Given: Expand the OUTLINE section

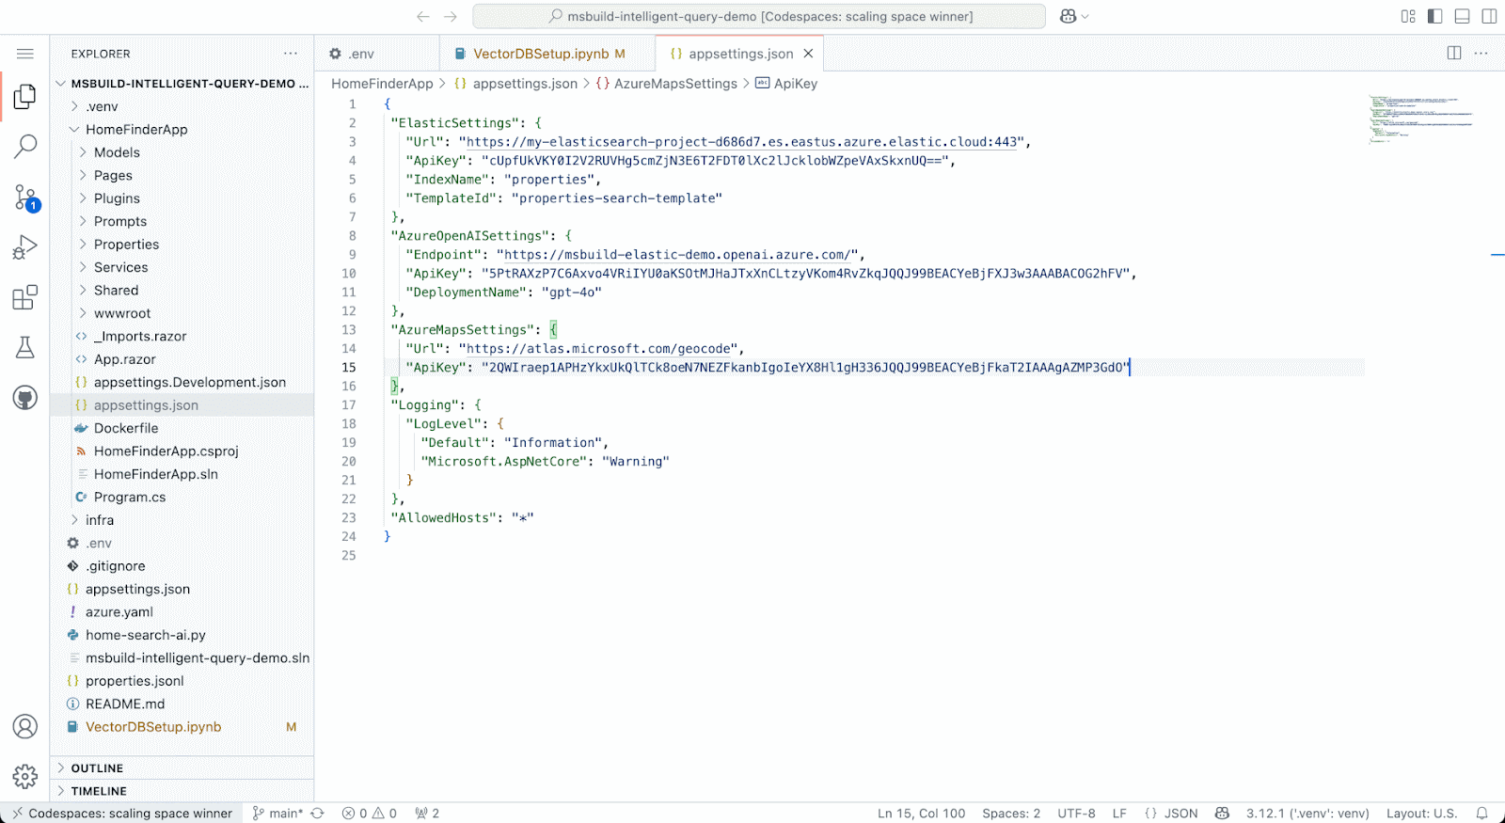Looking at the screenshot, I should pyautogui.click(x=97, y=768).
